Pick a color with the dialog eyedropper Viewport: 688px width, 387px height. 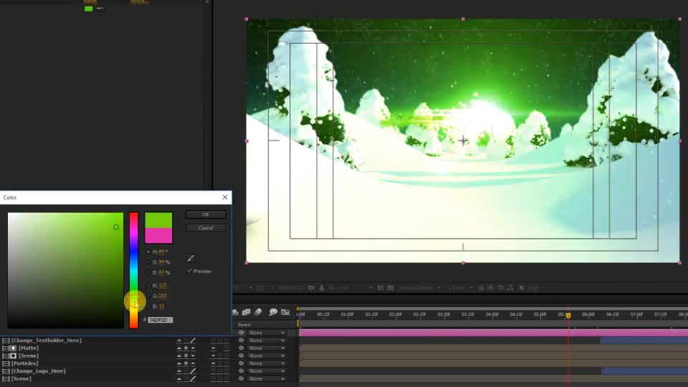[x=191, y=258]
